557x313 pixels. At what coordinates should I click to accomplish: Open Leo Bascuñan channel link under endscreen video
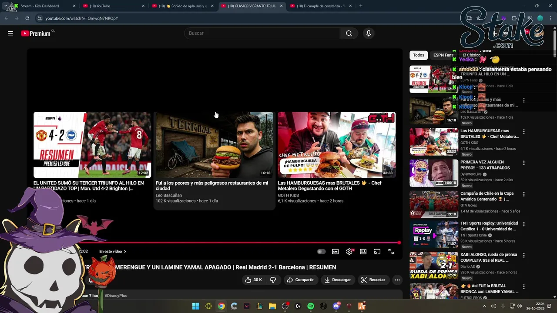(x=169, y=195)
